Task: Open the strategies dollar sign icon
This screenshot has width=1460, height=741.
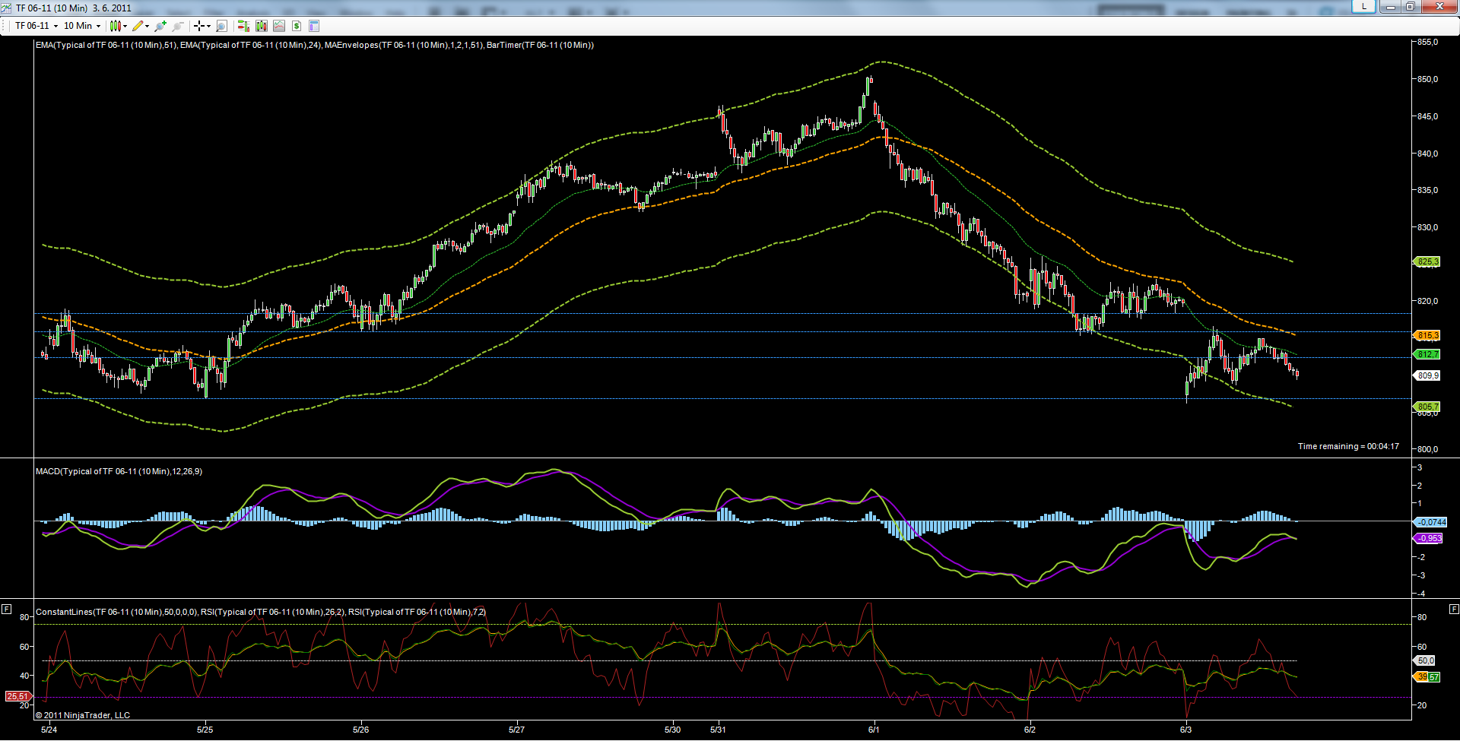Action: coord(297,26)
